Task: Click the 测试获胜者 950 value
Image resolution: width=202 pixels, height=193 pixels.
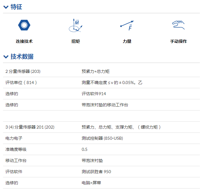Action: pyautogui.click(x=96, y=172)
